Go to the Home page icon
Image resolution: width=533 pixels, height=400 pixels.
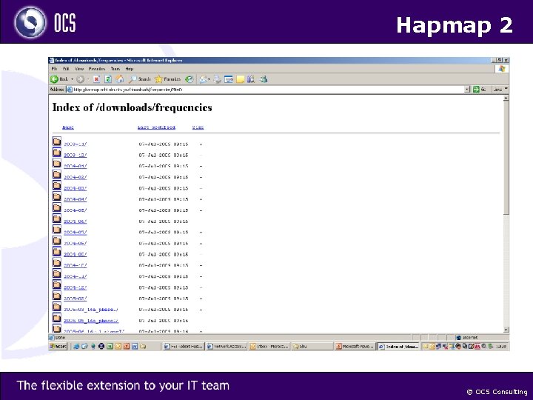119,79
